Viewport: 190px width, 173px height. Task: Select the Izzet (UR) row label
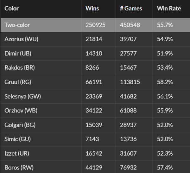click(17, 153)
